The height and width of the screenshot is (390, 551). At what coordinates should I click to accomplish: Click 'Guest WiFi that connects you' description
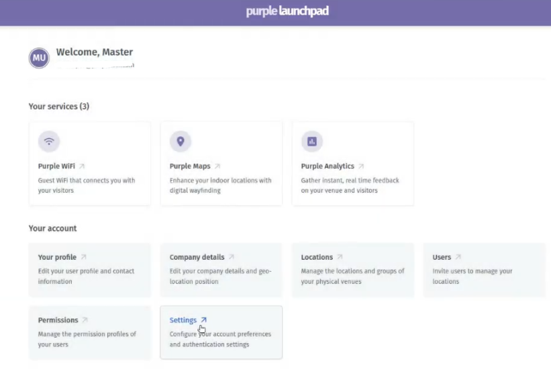(87, 185)
